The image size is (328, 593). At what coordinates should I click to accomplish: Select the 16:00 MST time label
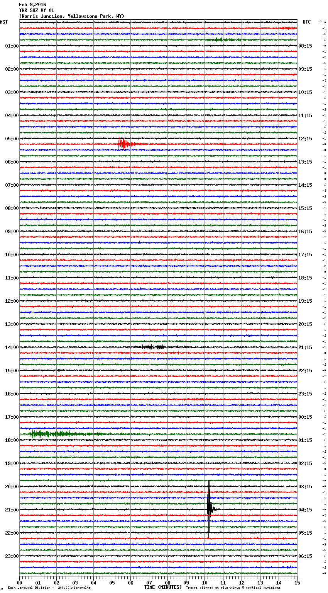coord(12,394)
